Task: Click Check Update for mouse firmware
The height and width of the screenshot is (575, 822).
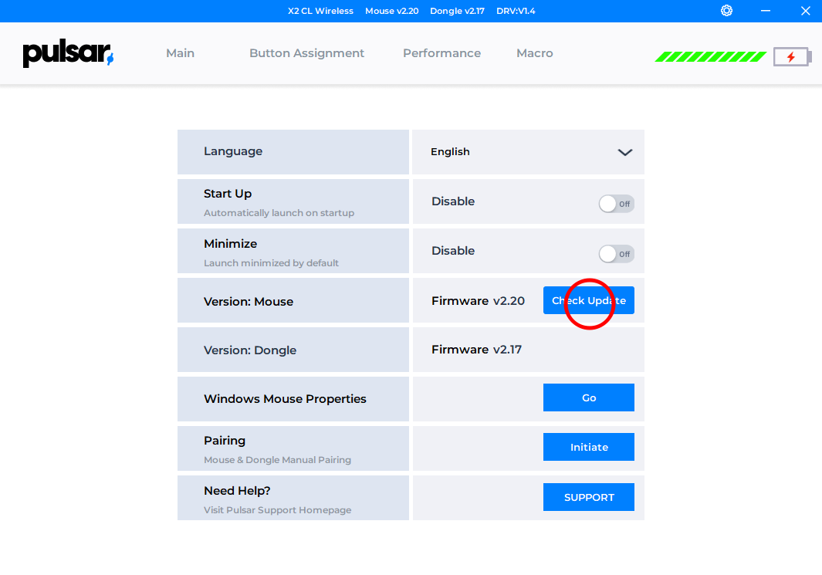Action: pos(589,300)
